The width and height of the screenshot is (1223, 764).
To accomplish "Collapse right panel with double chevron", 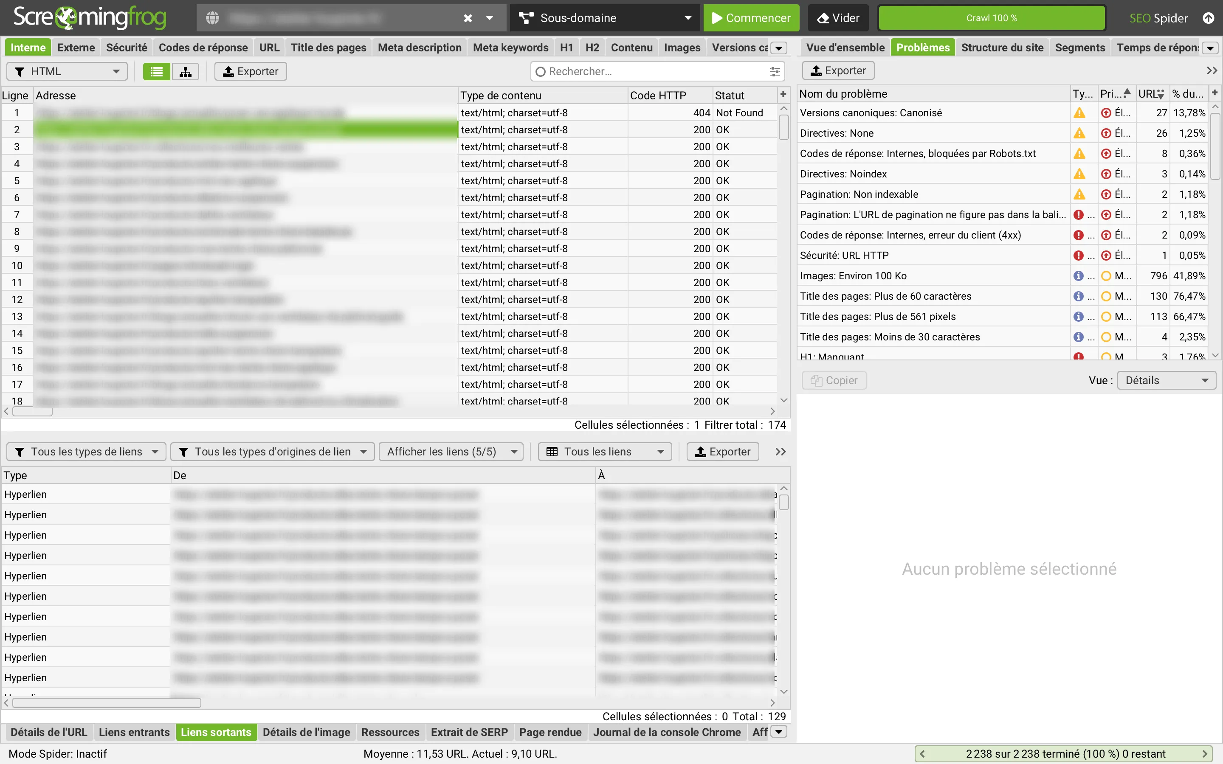I will point(1212,71).
